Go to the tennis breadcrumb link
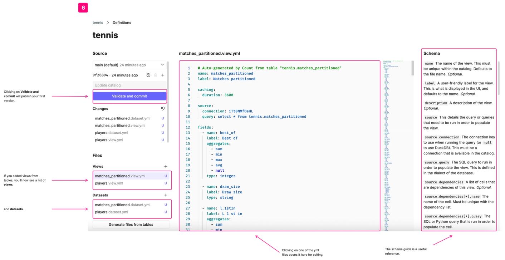 98,23
